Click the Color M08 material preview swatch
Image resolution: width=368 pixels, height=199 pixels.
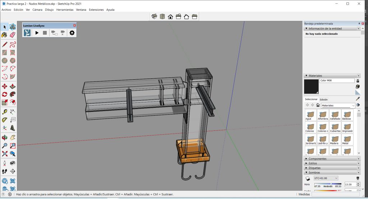(x=311, y=87)
